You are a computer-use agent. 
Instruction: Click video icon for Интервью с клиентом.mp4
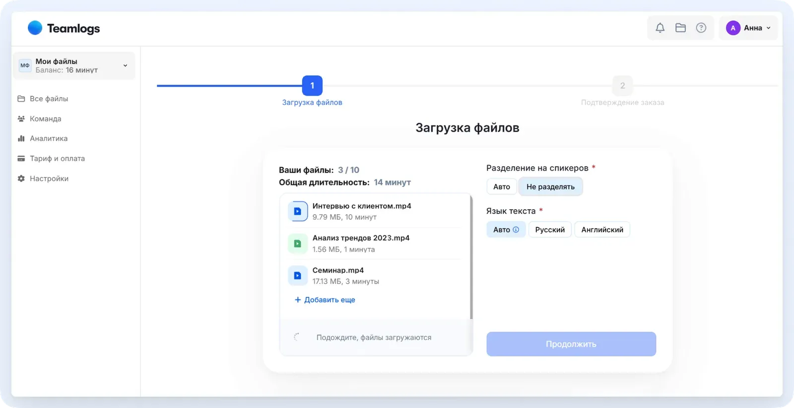pyautogui.click(x=297, y=211)
